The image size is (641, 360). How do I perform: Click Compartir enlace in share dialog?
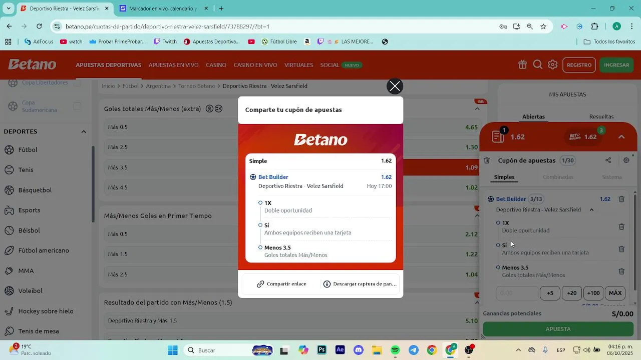(x=281, y=284)
